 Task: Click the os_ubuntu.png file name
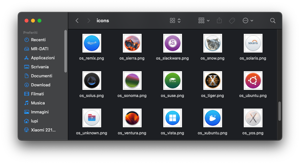(x=253, y=96)
